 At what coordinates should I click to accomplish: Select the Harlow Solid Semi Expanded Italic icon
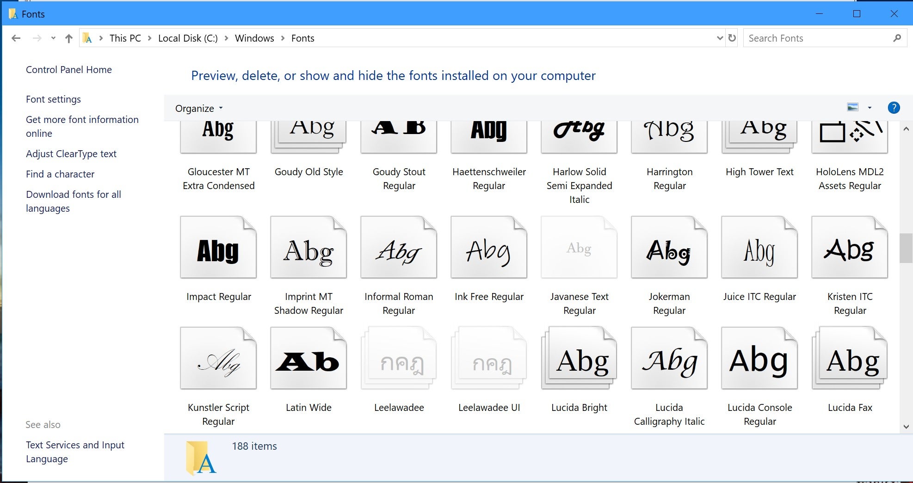point(579,137)
